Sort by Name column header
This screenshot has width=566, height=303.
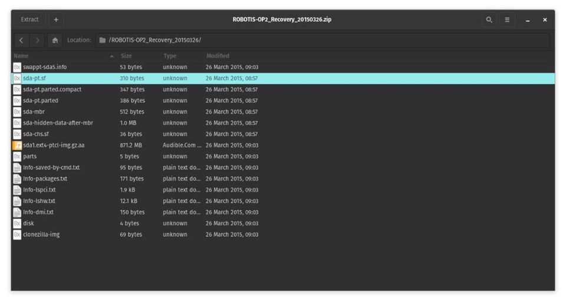pos(21,56)
